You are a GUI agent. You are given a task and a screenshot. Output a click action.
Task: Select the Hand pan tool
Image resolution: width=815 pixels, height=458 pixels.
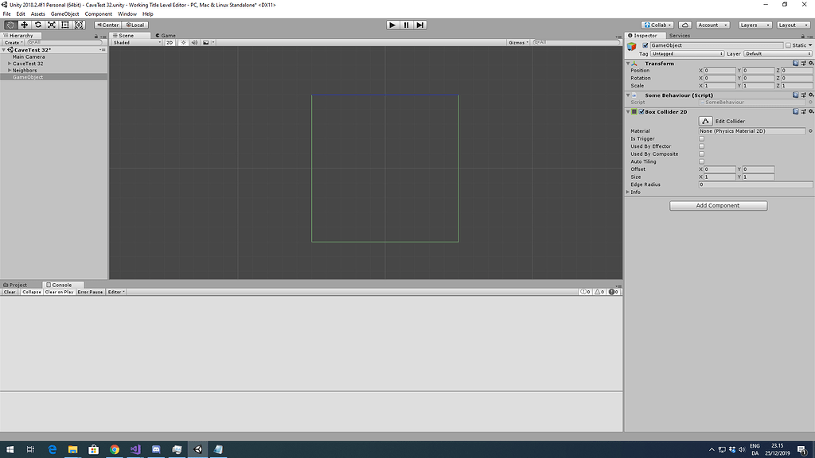pyautogui.click(x=10, y=25)
